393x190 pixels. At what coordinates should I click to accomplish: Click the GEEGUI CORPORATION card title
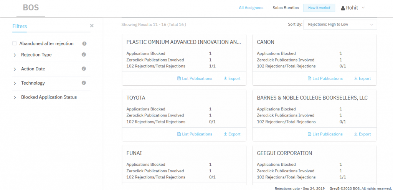(x=284, y=153)
